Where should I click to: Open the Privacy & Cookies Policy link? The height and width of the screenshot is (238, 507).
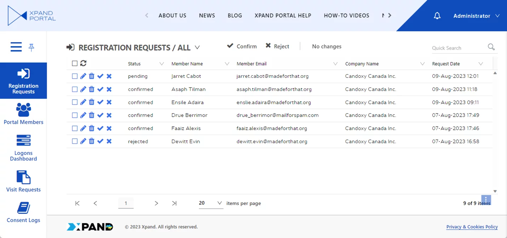pyautogui.click(x=472, y=227)
